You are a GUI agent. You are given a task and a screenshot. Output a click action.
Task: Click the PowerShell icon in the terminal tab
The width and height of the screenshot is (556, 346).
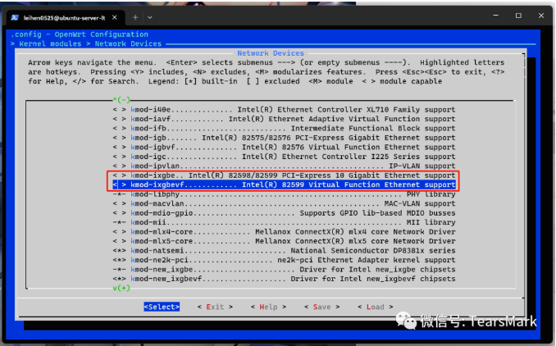pyautogui.click(x=15, y=18)
